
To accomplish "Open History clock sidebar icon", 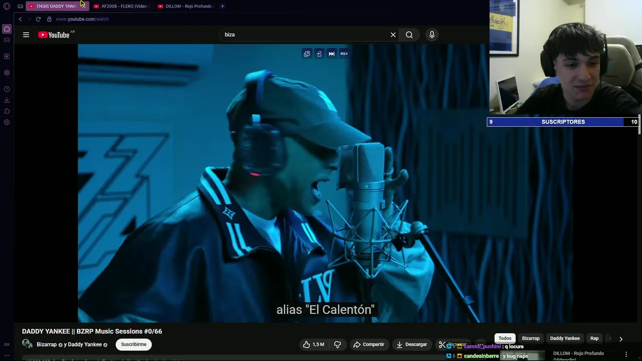I will coord(7,89).
